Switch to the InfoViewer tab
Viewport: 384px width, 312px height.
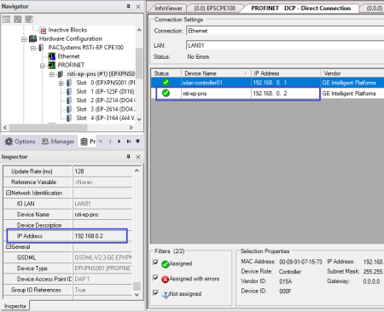pos(168,9)
